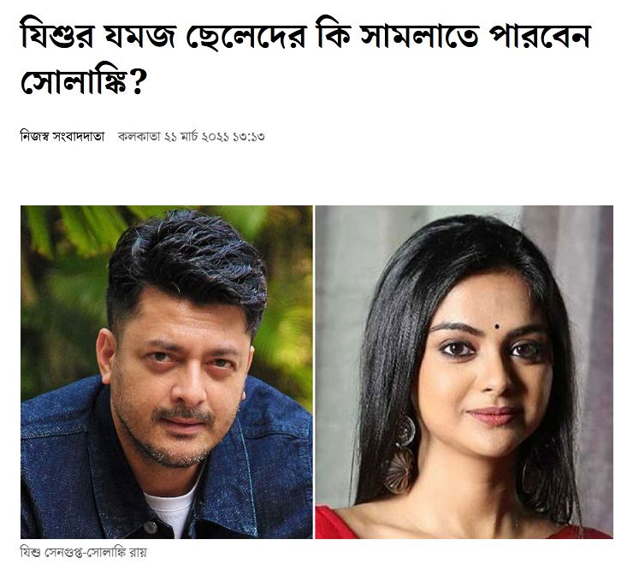Click the black bindi on the woman's forehead
The width and height of the screenshot is (639, 587).
[497, 326]
